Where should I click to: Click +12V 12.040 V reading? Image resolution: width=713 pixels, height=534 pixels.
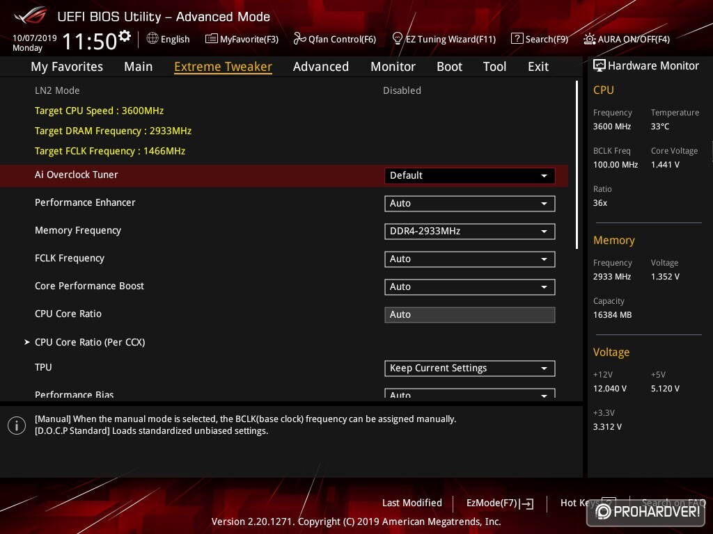[610, 389]
